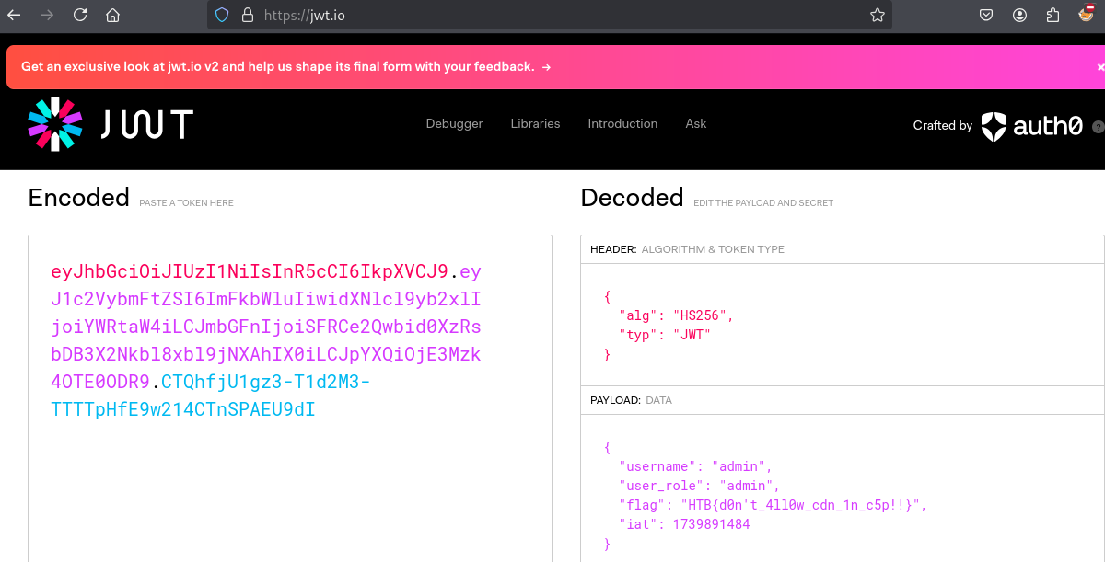Viewport: 1105px width, 562px height.
Task: Open the Firefox account icon
Action: coord(1019,15)
